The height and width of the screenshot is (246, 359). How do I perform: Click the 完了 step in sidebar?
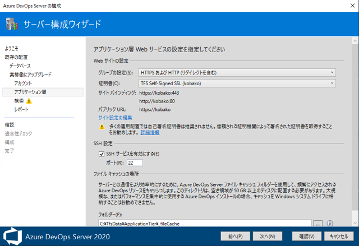coord(10,151)
